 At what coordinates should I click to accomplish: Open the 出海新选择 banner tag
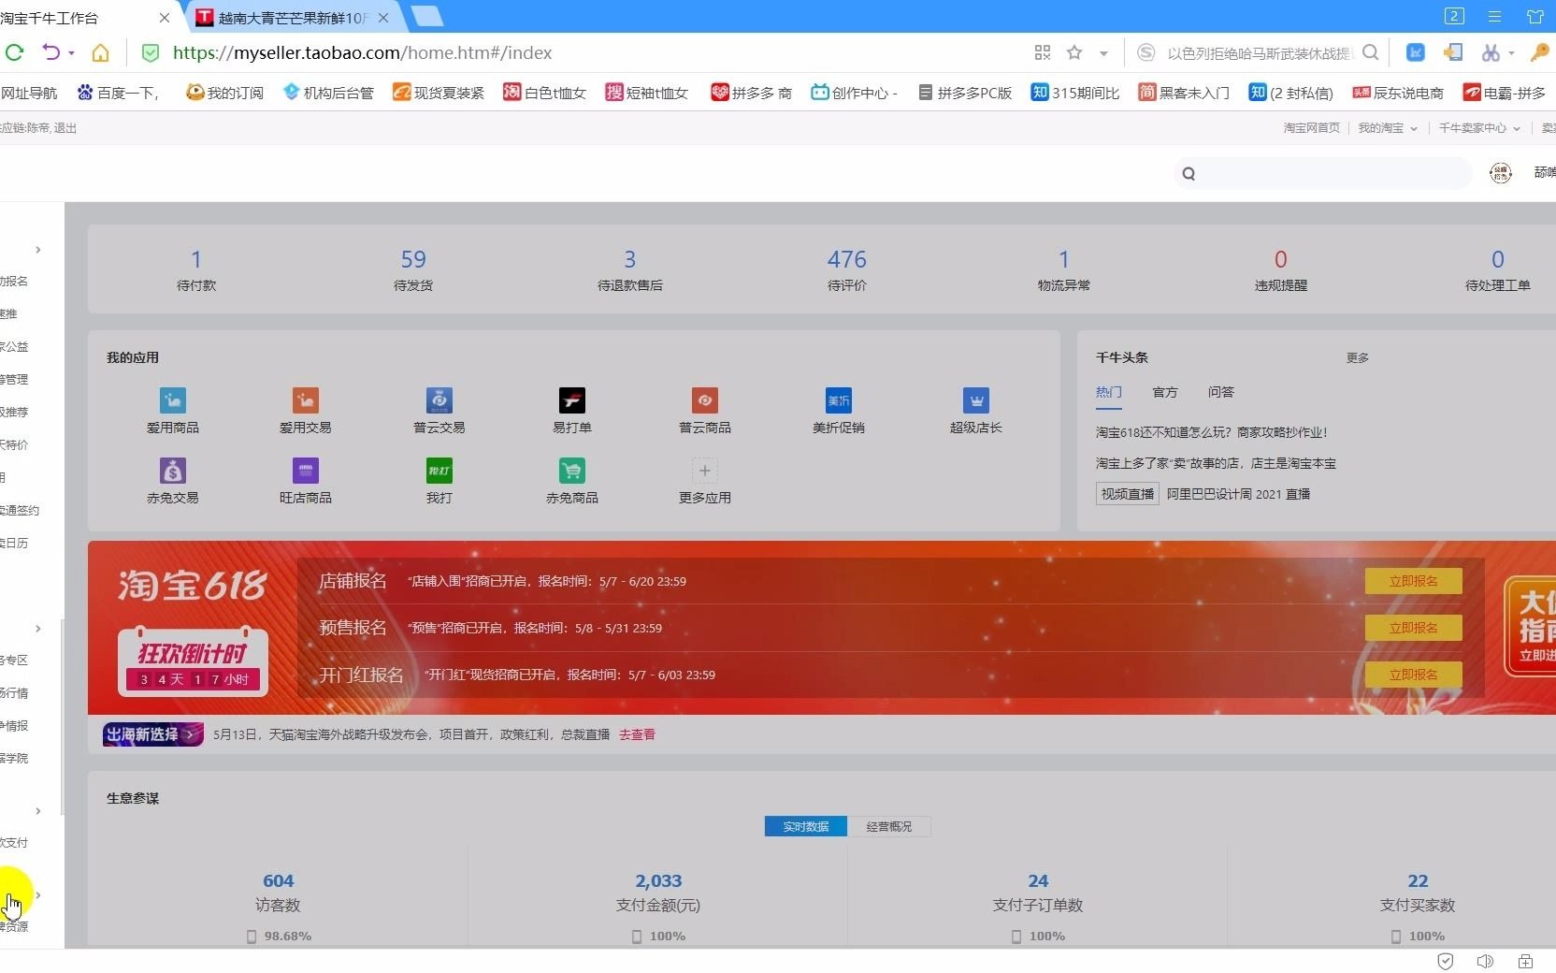click(x=152, y=734)
